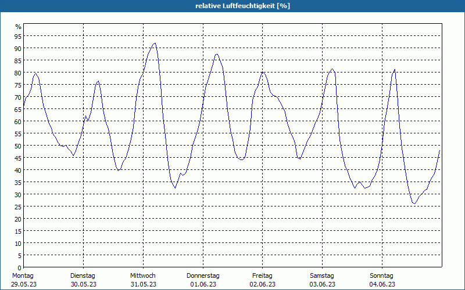Click the Freitag day label
Image resolution: width=465 pixels, height=290 pixels.
(262, 275)
